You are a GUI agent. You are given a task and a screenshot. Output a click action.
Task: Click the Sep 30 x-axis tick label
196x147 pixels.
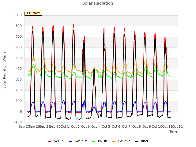click(x=55, y=126)
